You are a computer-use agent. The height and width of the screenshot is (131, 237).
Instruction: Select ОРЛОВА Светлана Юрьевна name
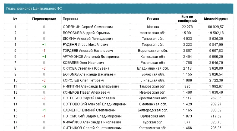pos(86,68)
